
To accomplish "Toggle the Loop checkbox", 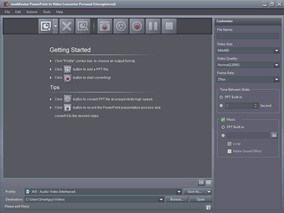I will click(229, 144).
